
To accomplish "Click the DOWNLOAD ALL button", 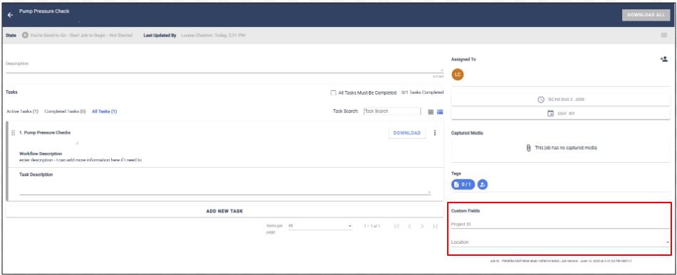I will tap(646, 15).
